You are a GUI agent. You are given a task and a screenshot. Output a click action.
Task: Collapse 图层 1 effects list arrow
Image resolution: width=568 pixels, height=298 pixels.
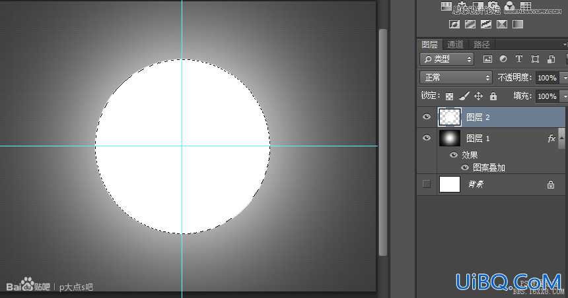coord(561,138)
